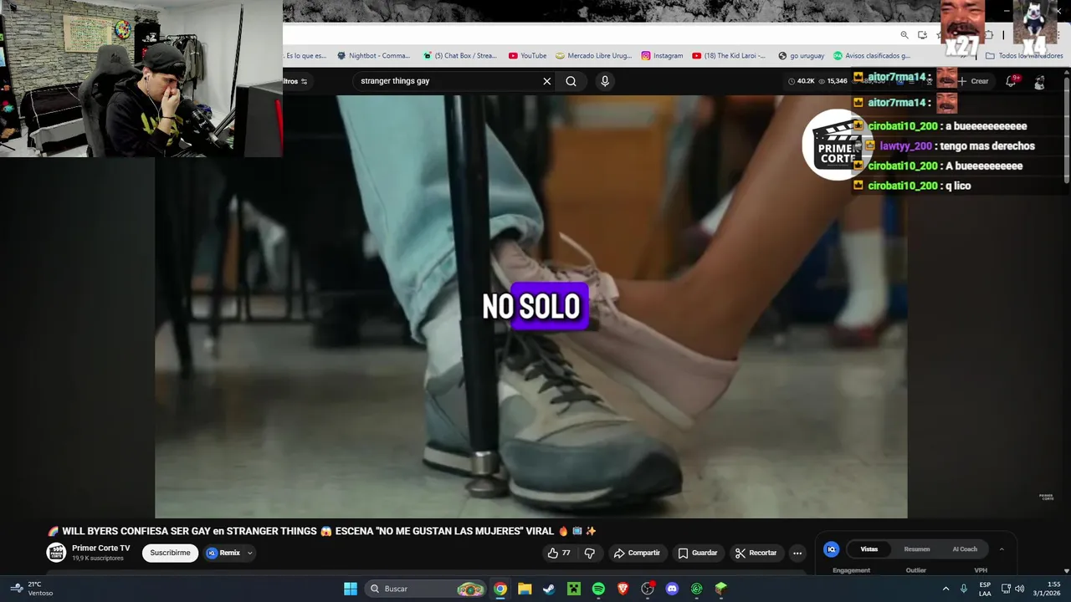Click the vidIQ logo icon in panel

(831, 549)
